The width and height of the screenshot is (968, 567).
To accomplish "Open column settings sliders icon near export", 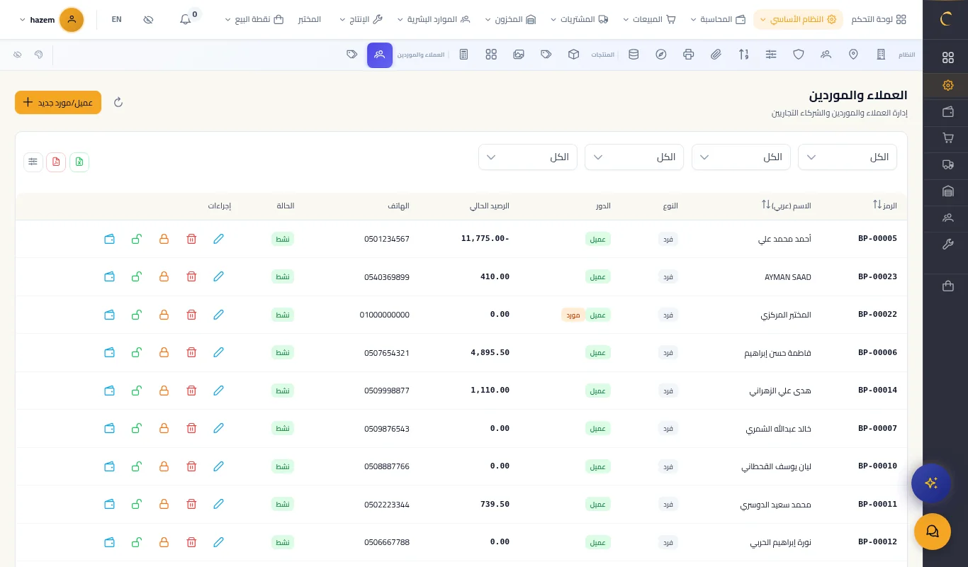I will 33,162.
